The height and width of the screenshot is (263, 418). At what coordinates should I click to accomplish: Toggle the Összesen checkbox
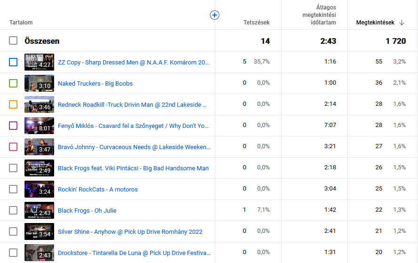point(13,41)
